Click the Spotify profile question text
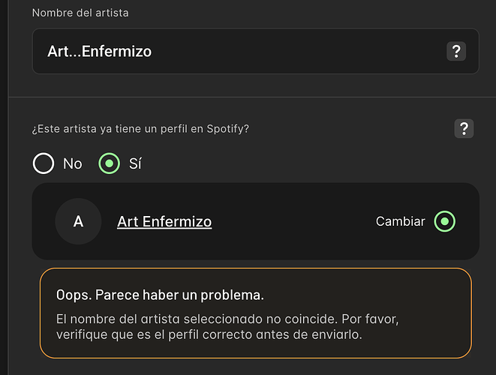496x375 pixels. pos(140,128)
